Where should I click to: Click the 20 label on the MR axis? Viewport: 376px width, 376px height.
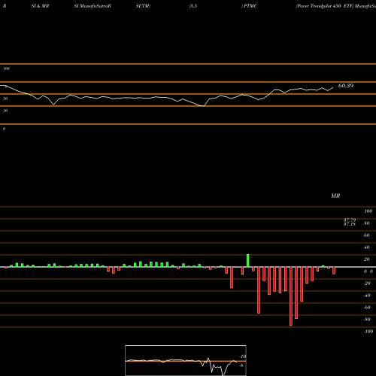(366, 259)
